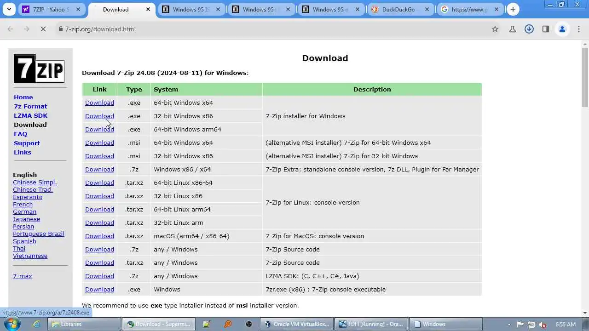This screenshot has height=331, width=589.
Task: Switch language to Esperanto
Action: 28,197
